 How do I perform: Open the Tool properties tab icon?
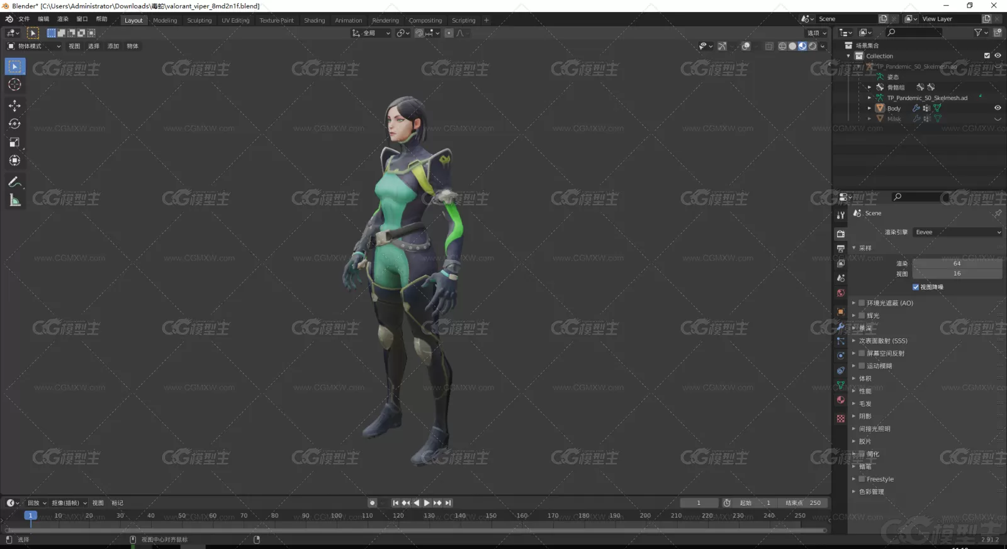pos(841,216)
